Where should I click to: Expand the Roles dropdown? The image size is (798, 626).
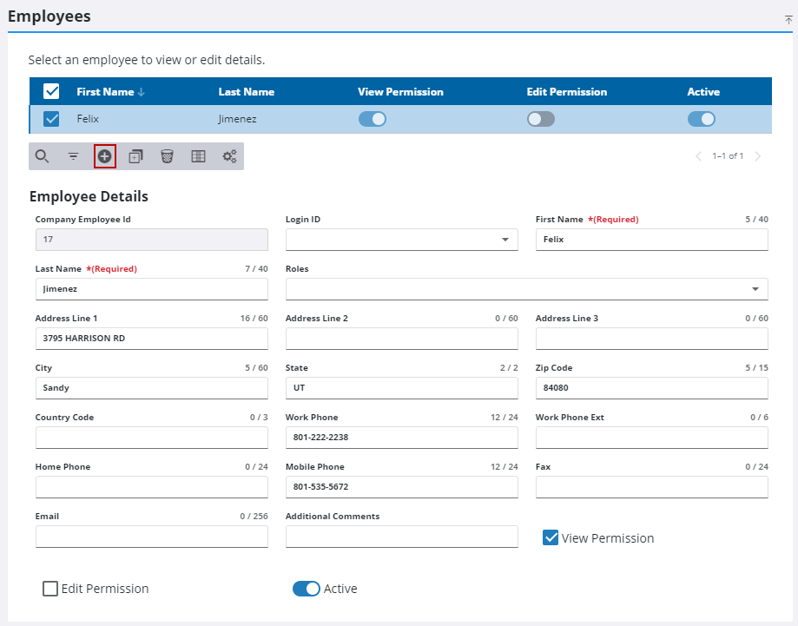pyautogui.click(x=527, y=289)
